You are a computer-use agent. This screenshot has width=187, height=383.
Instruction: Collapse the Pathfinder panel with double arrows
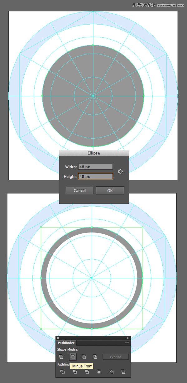coord(128,338)
